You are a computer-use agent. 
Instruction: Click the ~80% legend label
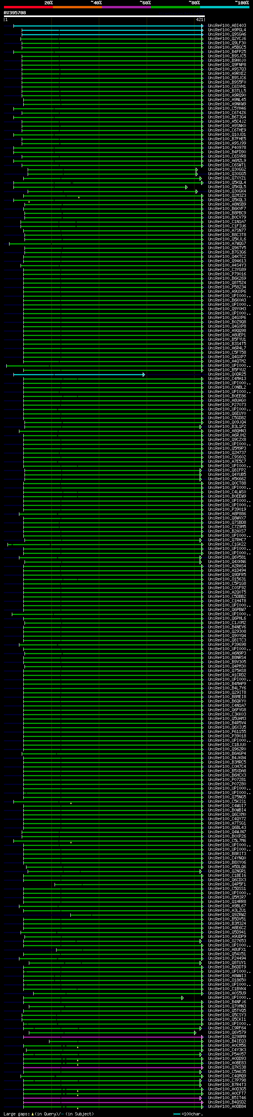pos(194,3)
